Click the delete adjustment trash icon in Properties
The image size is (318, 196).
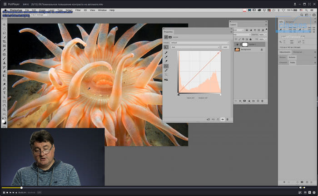click(227, 119)
